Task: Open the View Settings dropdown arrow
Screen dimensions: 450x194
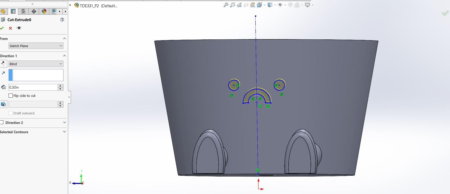Action: [x=312, y=5]
